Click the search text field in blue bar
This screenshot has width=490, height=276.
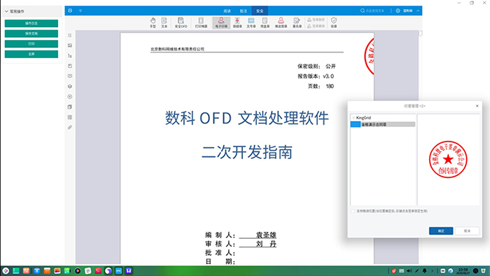click(x=374, y=11)
